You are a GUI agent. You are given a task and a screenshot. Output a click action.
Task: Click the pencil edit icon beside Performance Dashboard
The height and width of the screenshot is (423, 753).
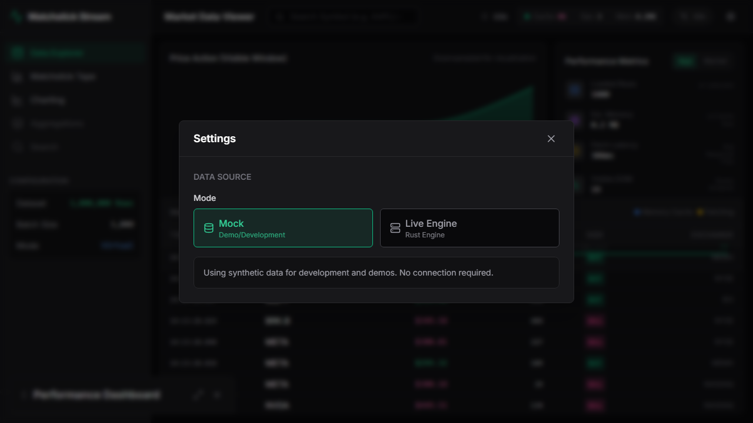198,395
